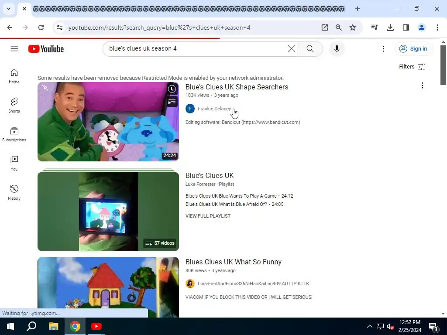
Task: Open YouTube app in taskbar
Action: coord(96,326)
